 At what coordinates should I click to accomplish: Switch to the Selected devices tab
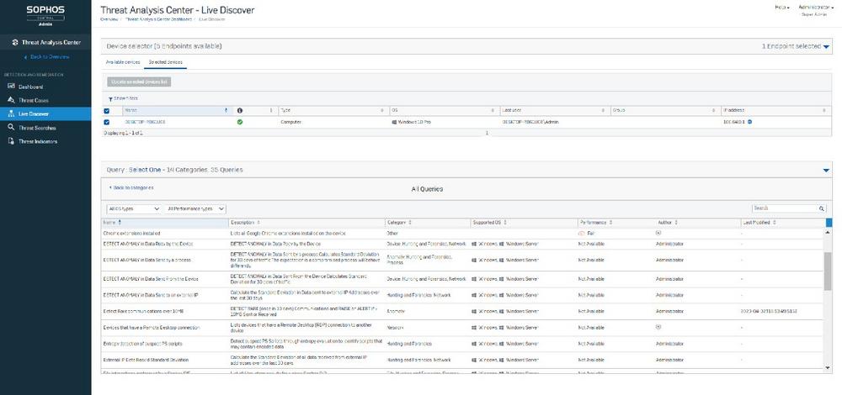(x=165, y=62)
